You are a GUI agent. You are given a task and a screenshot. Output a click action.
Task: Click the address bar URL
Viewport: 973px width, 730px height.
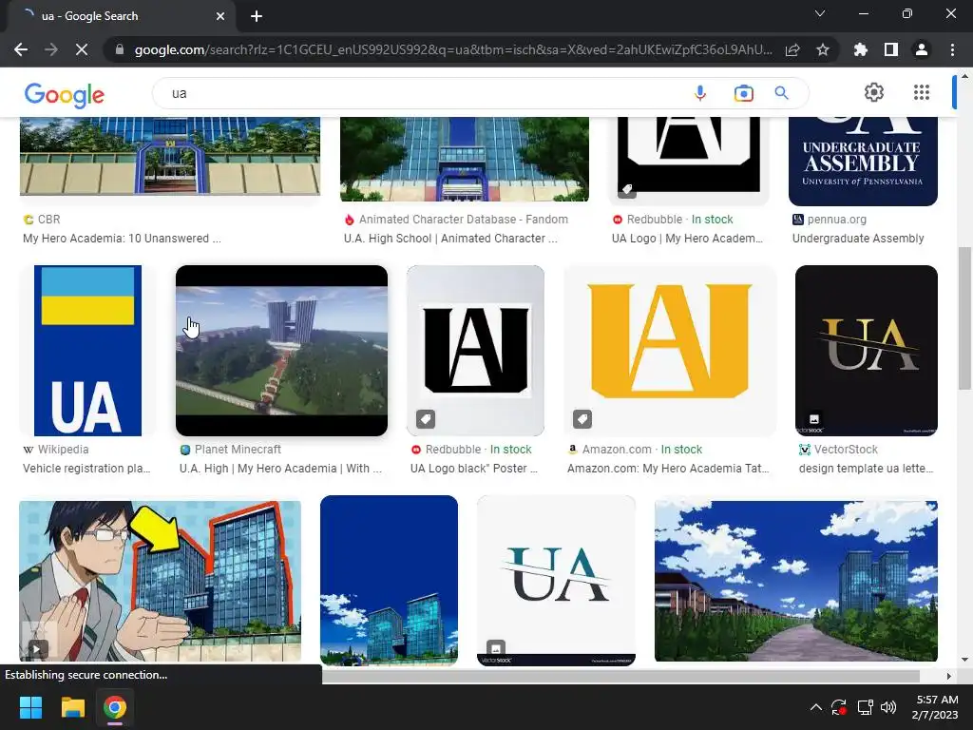pyautogui.click(x=453, y=49)
